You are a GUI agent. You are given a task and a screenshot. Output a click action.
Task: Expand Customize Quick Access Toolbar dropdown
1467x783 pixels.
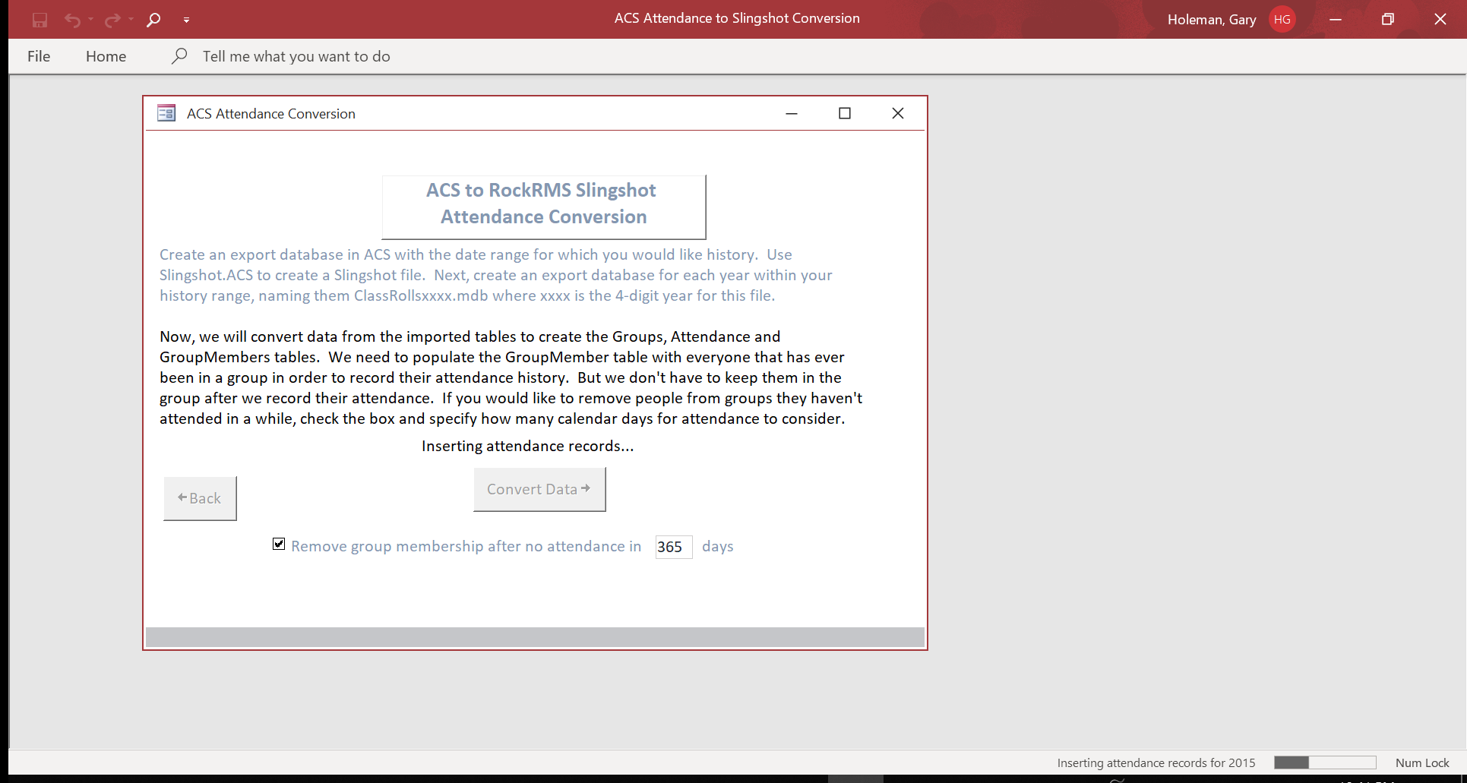(186, 20)
